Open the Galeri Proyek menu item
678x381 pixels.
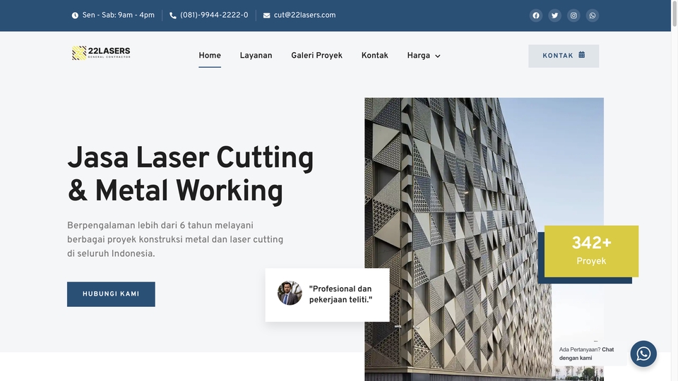(x=316, y=56)
